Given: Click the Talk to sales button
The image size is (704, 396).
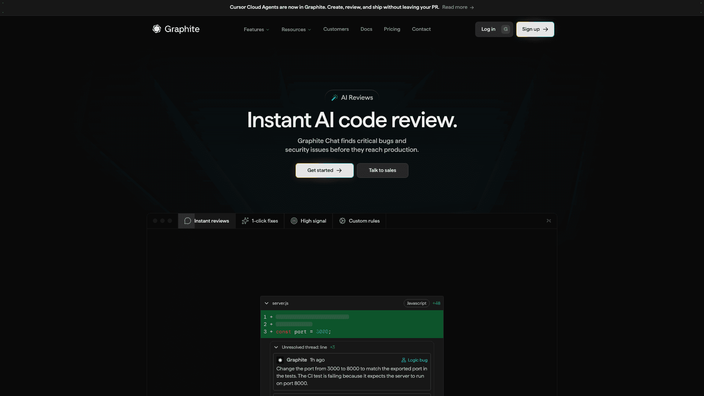Looking at the screenshot, I should click(382, 170).
